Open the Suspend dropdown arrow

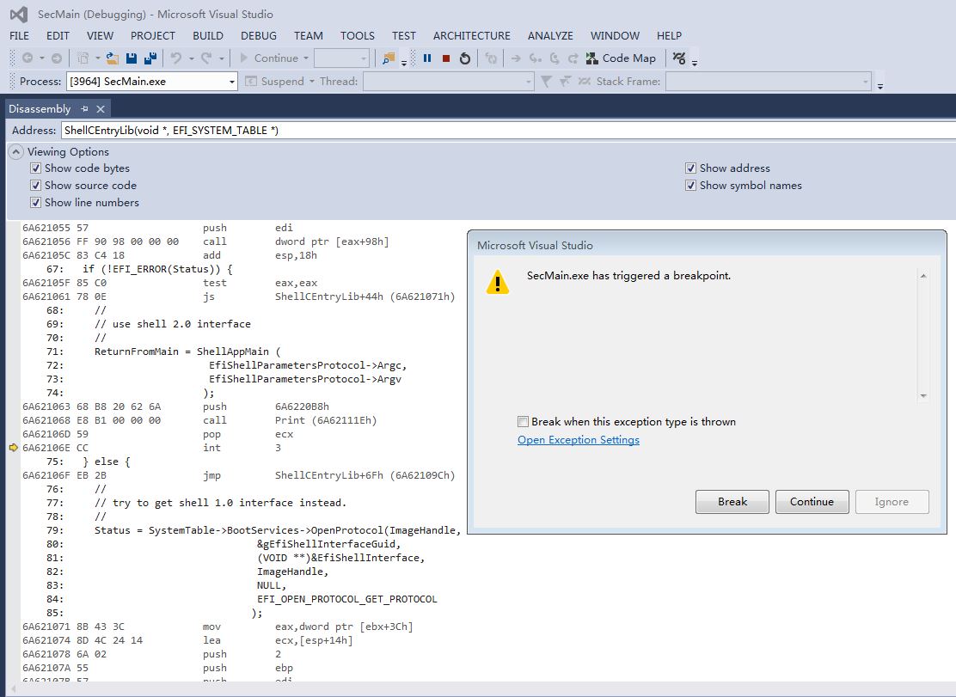pyautogui.click(x=311, y=81)
